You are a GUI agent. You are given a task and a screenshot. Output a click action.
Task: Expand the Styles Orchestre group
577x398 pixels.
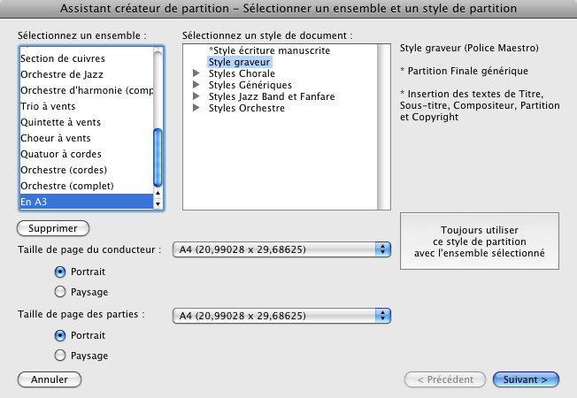point(196,109)
